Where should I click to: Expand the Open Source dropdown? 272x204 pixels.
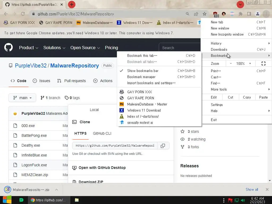85,48
